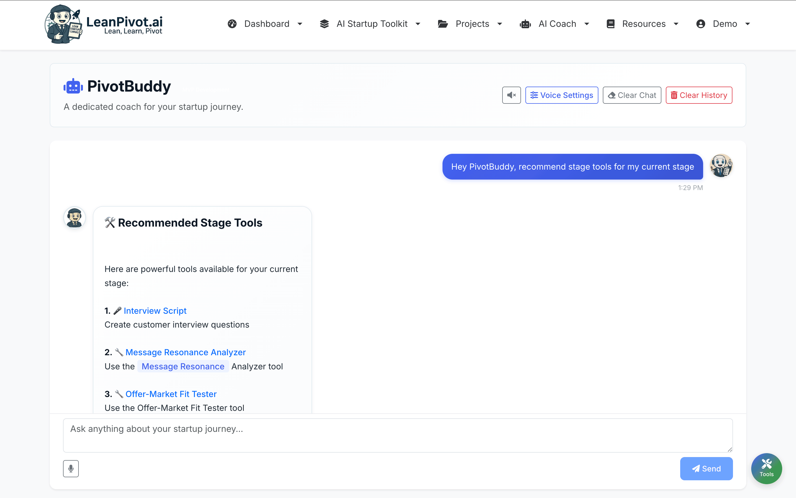The width and height of the screenshot is (796, 498).
Task: Expand the Dashboard dropdown arrow
Action: pyautogui.click(x=300, y=24)
